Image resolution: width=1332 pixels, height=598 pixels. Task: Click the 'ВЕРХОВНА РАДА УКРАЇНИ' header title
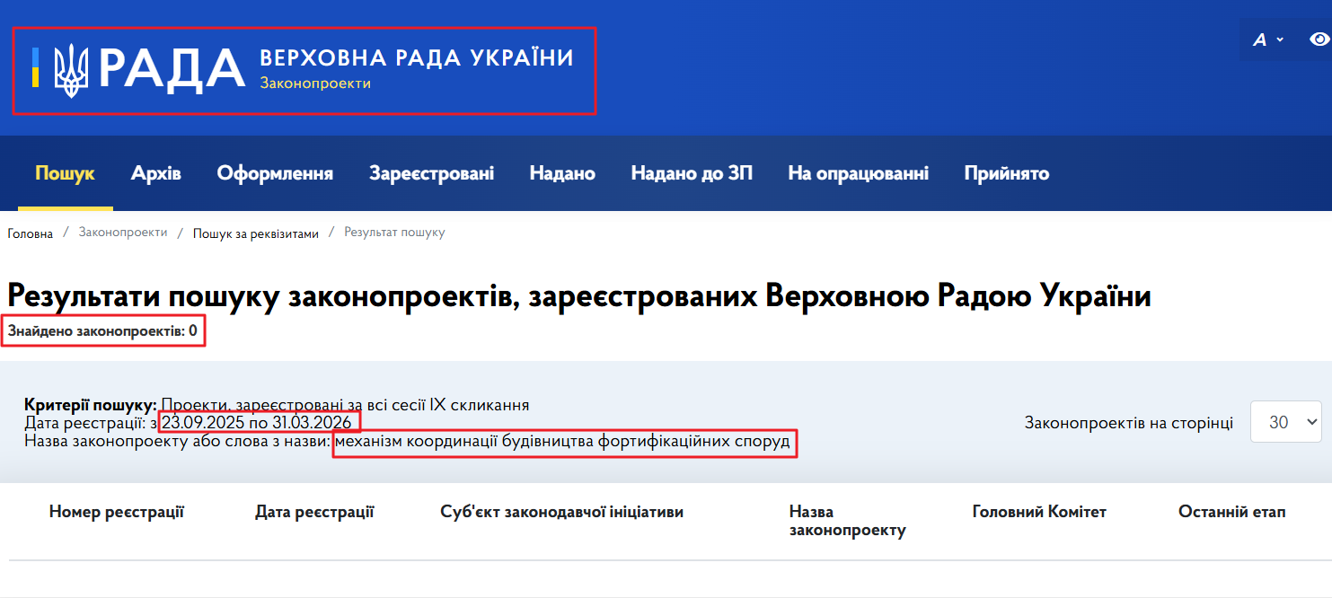[416, 58]
